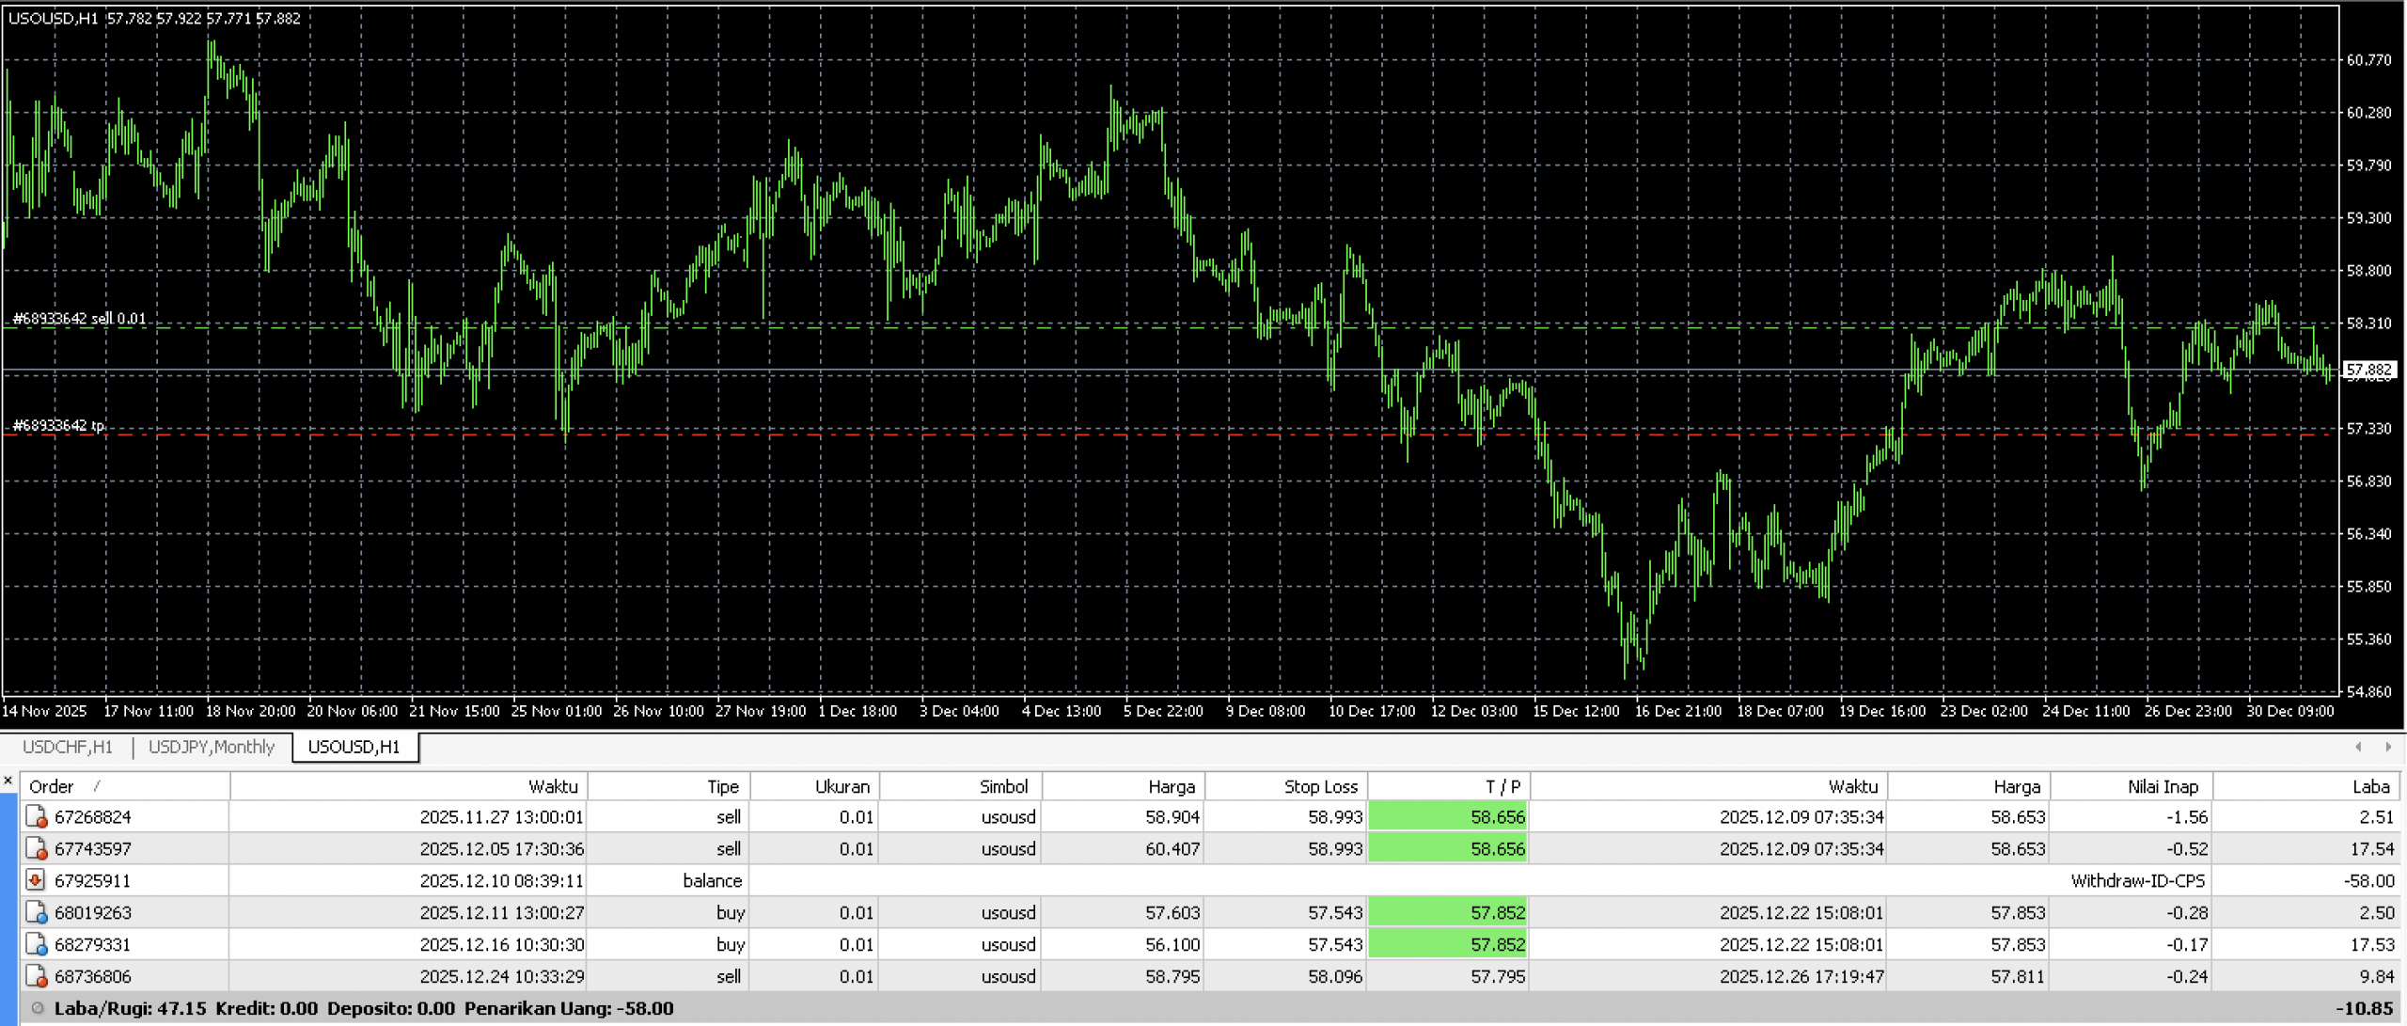Viewport: 2407px width, 1026px height.
Task: Click red #68933642 tp line label
Action: (x=58, y=425)
